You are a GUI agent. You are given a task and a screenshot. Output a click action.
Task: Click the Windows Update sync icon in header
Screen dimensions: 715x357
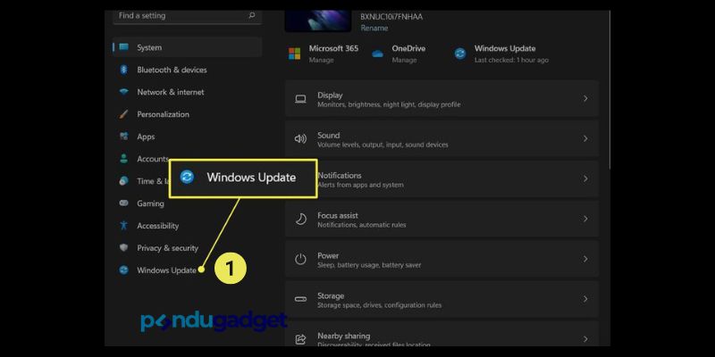pyautogui.click(x=460, y=54)
